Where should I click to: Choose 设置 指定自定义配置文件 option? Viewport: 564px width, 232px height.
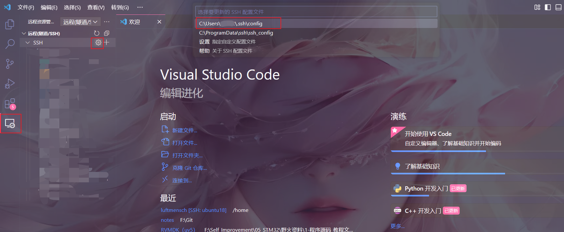click(316, 42)
